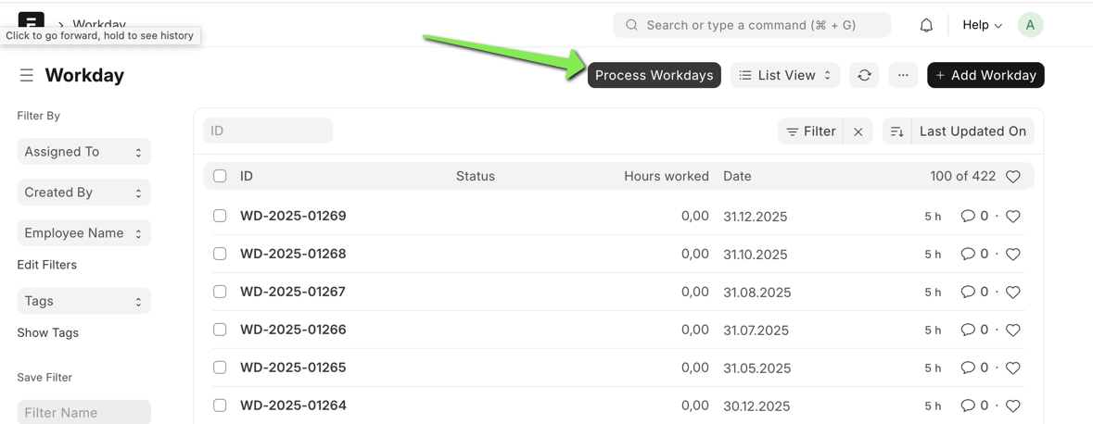This screenshot has height=424, width=1093.
Task: Check the WD-2025-01265 row checkbox
Action: (x=220, y=367)
